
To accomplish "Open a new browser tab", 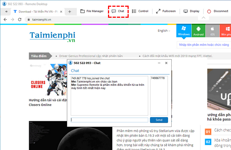I will pos(70,12).
